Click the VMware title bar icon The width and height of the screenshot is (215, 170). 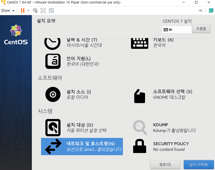(3, 2)
